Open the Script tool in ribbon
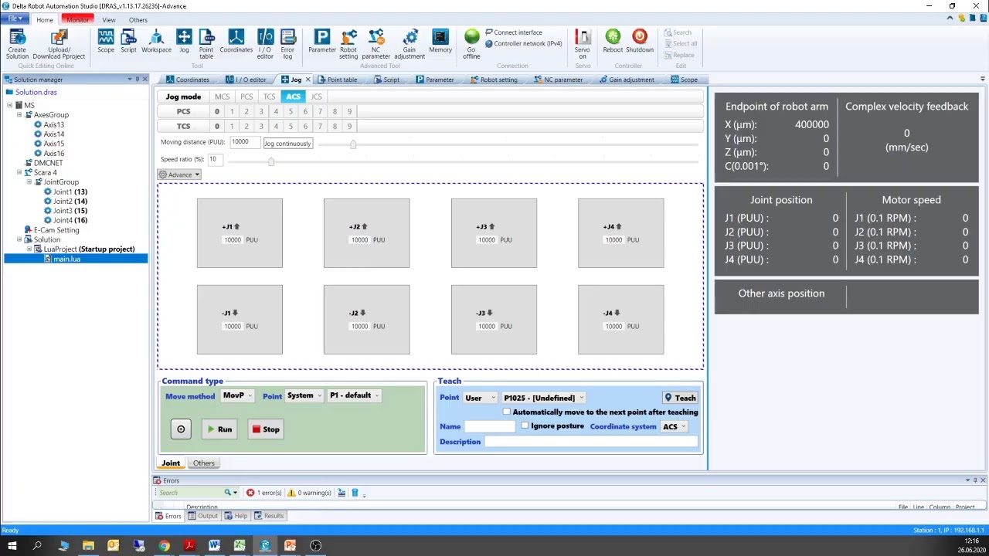989x556 pixels. 128,42
